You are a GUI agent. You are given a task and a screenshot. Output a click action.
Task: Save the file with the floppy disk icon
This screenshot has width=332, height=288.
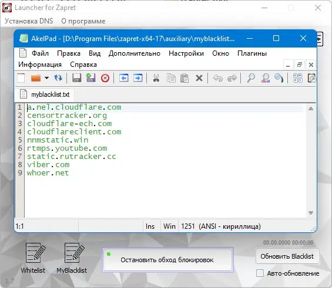coord(76,78)
